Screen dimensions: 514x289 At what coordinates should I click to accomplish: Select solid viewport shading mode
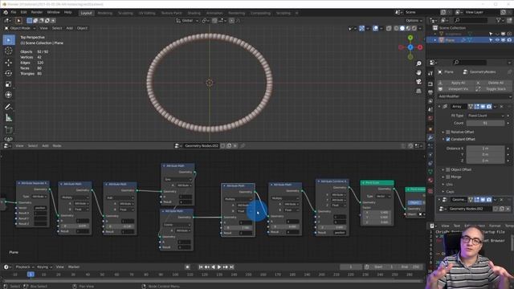(x=402, y=29)
